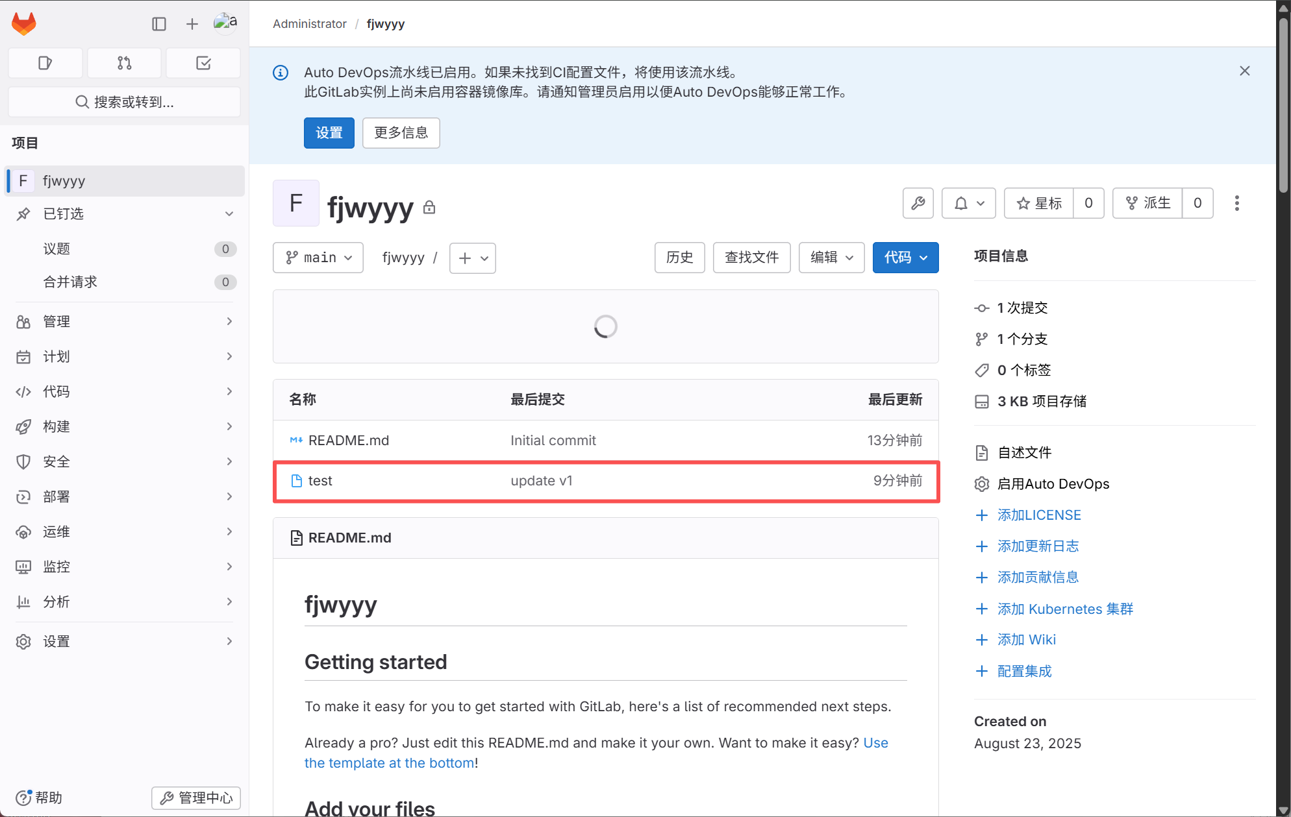Click the 历史 button
The width and height of the screenshot is (1291, 817).
679,258
